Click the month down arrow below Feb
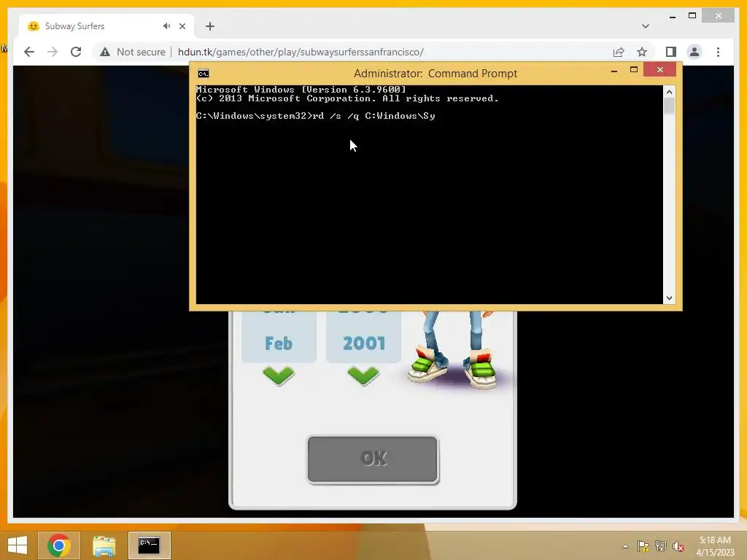This screenshot has width=747, height=560. click(x=279, y=376)
